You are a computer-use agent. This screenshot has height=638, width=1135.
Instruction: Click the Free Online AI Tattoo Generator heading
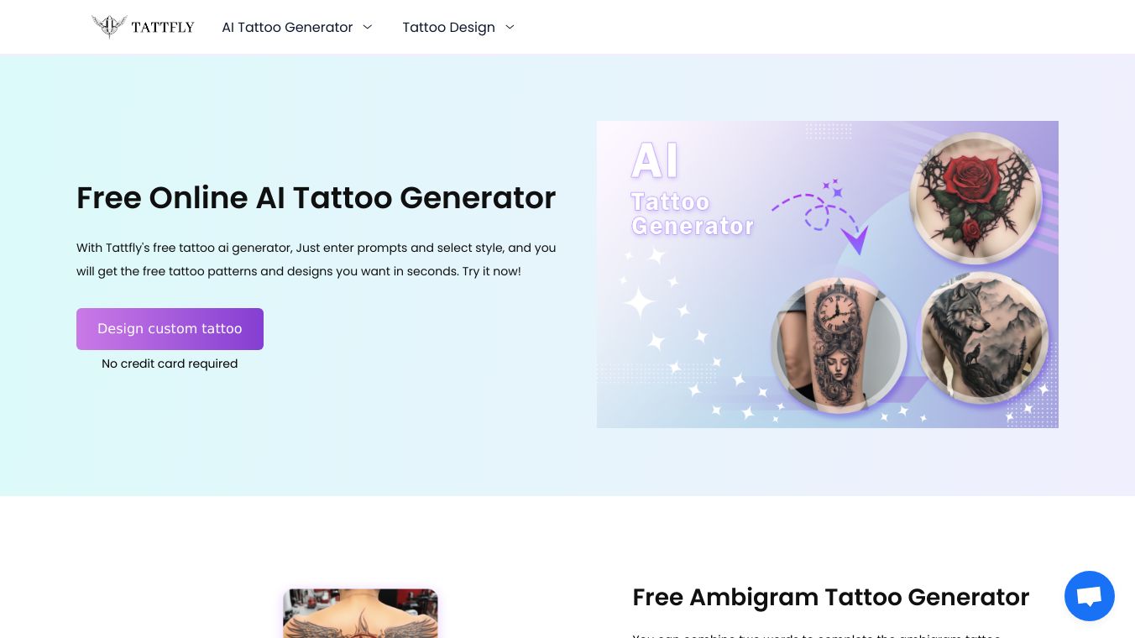coord(316,198)
